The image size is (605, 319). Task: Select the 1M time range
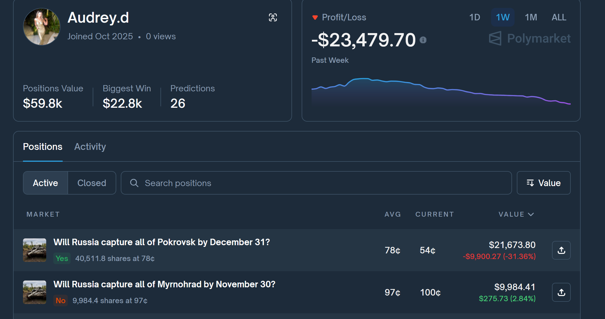click(531, 17)
